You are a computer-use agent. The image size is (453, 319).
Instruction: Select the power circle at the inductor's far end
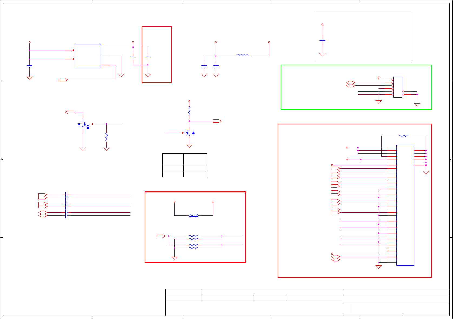point(269,42)
